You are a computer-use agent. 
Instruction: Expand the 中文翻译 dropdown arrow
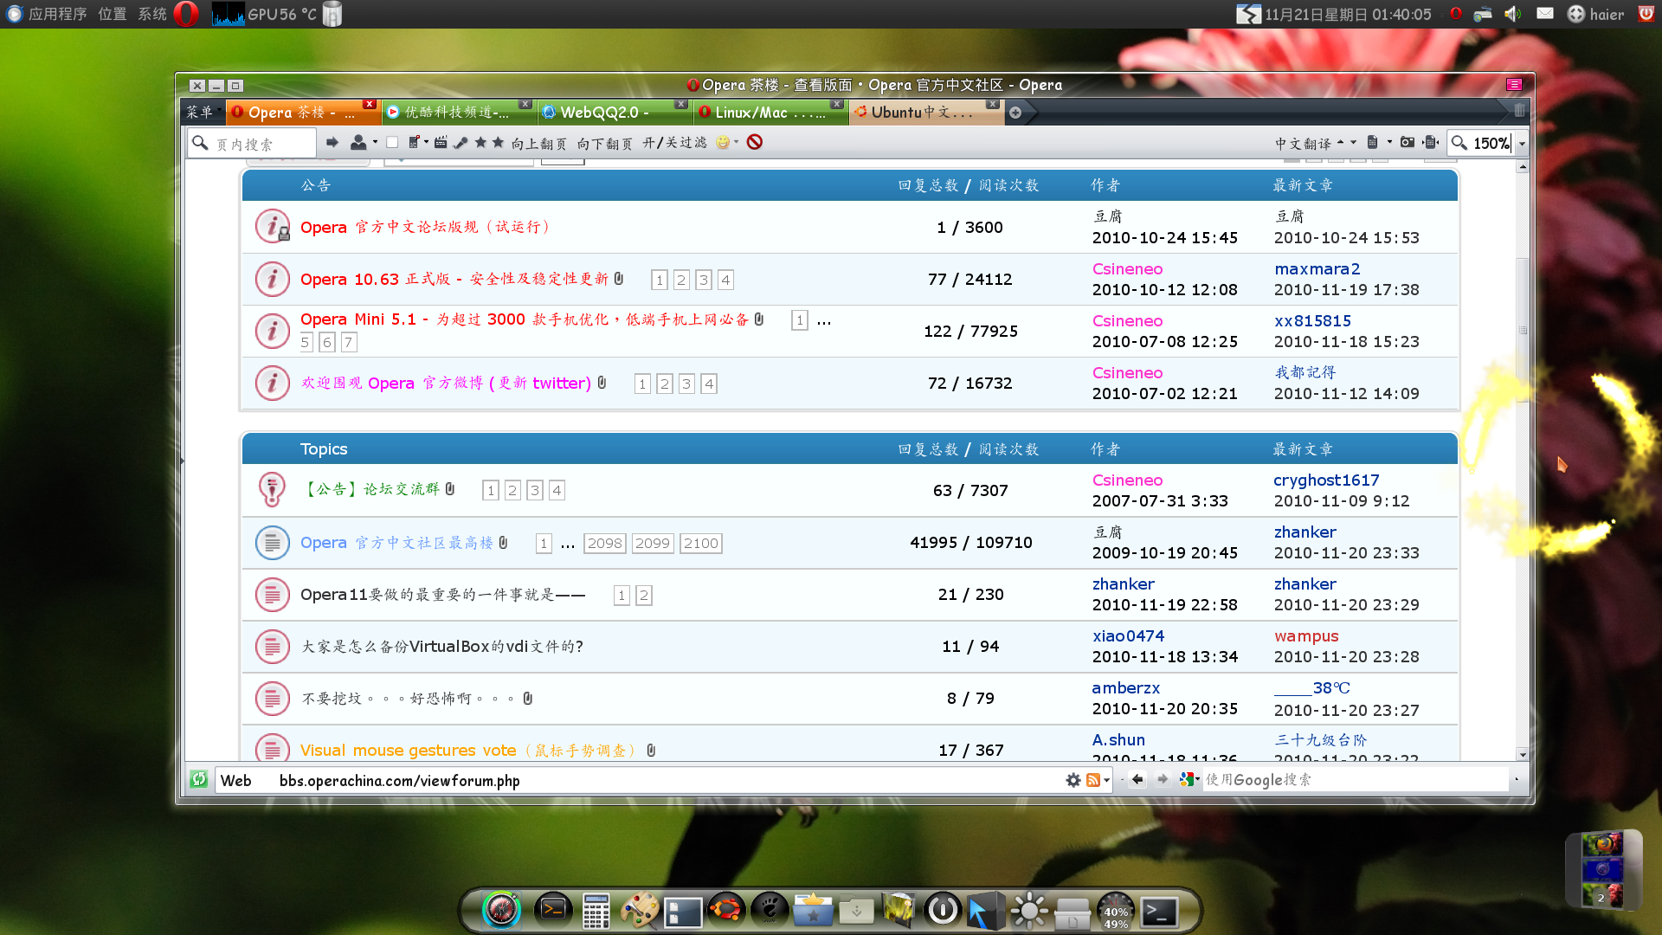click(x=1353, y=142)
